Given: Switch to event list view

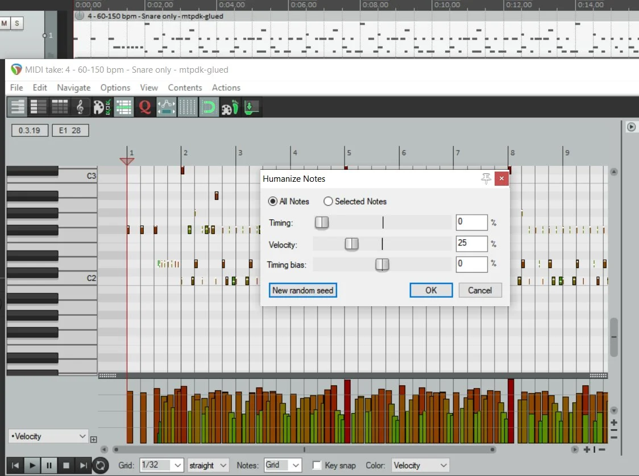Looking at the screenshot, I should click(60, 107).
